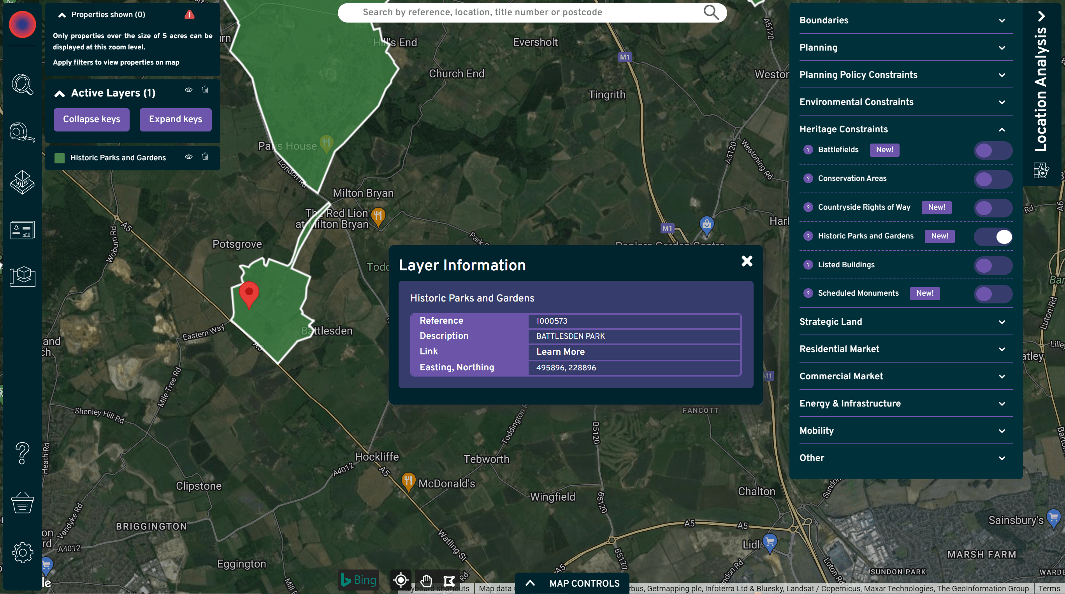Screen dimensions: 1065x594
Task: Open the basket icon in the sidebar
Action: [x=22, y=503]
